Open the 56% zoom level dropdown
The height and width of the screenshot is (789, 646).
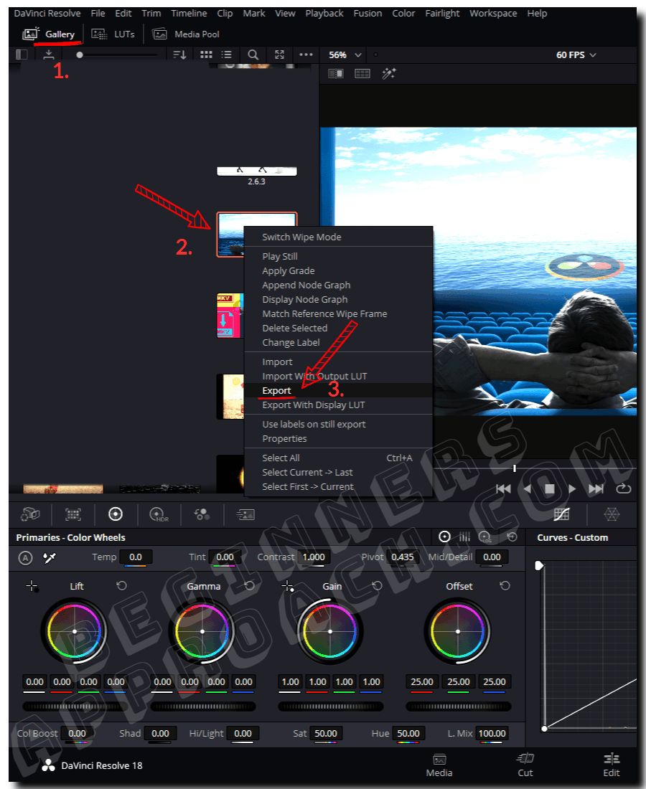344,55
